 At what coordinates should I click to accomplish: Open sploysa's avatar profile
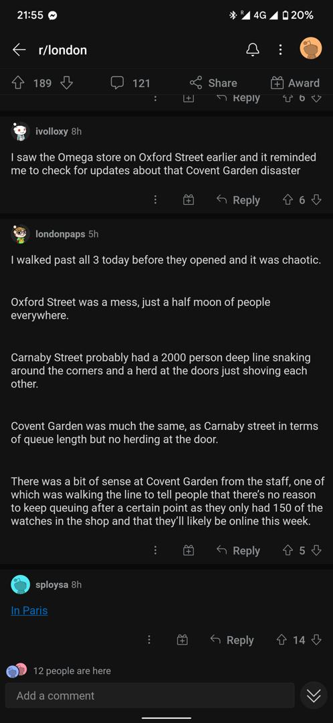pos(20,585)
